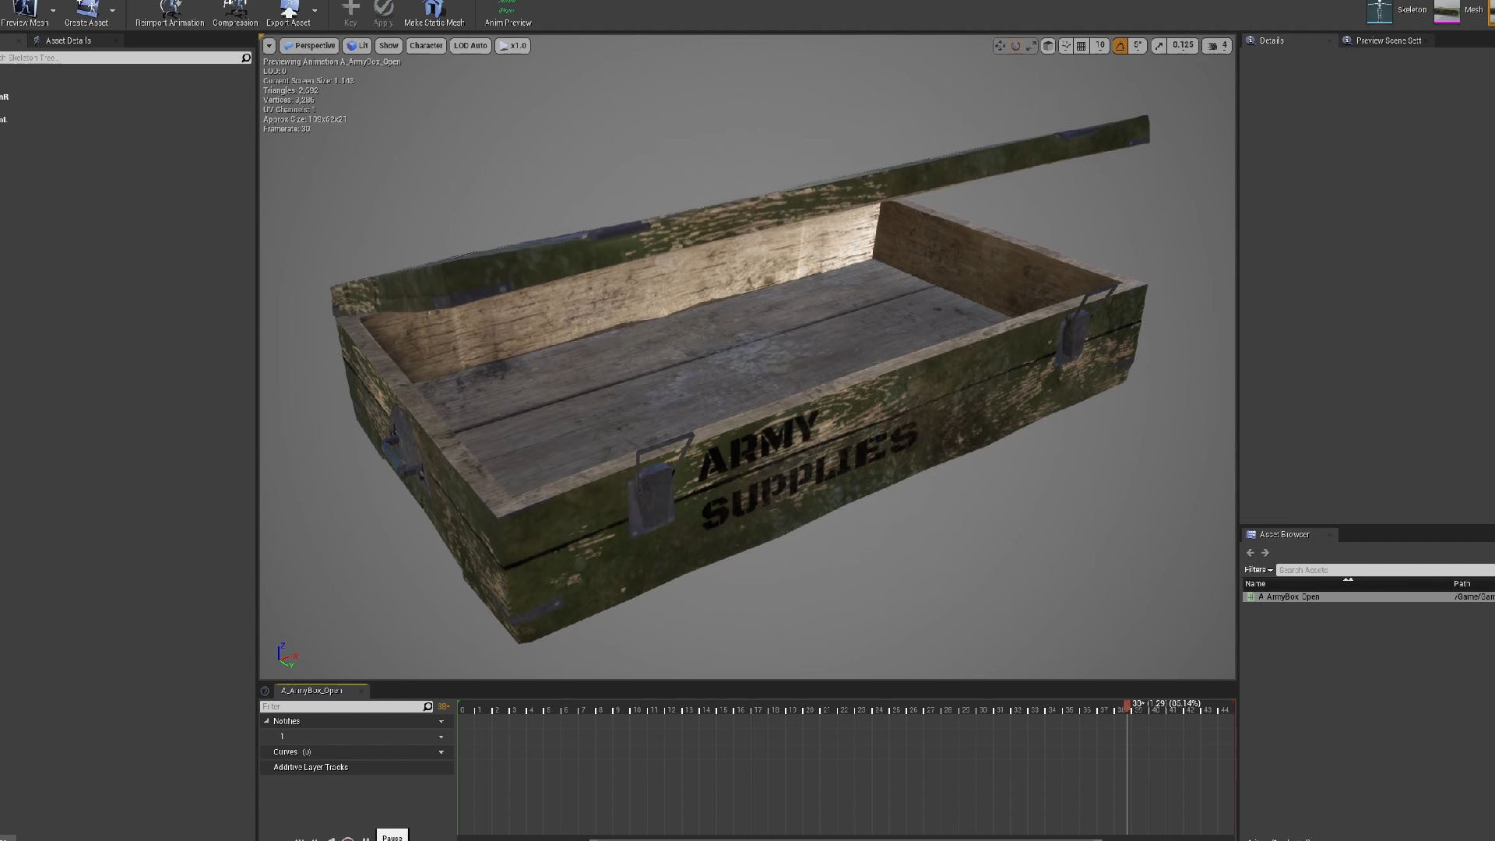Switch to the Asset Details tab
This screenshot has width=1495, height=841.
click(68, 40)
